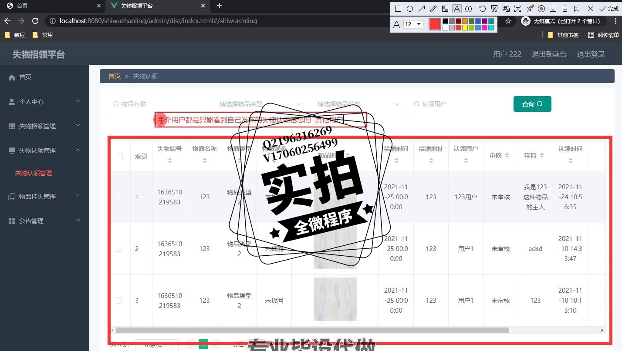Pin the screenshot to screen
Screen dimensions: 622x351
530,9
